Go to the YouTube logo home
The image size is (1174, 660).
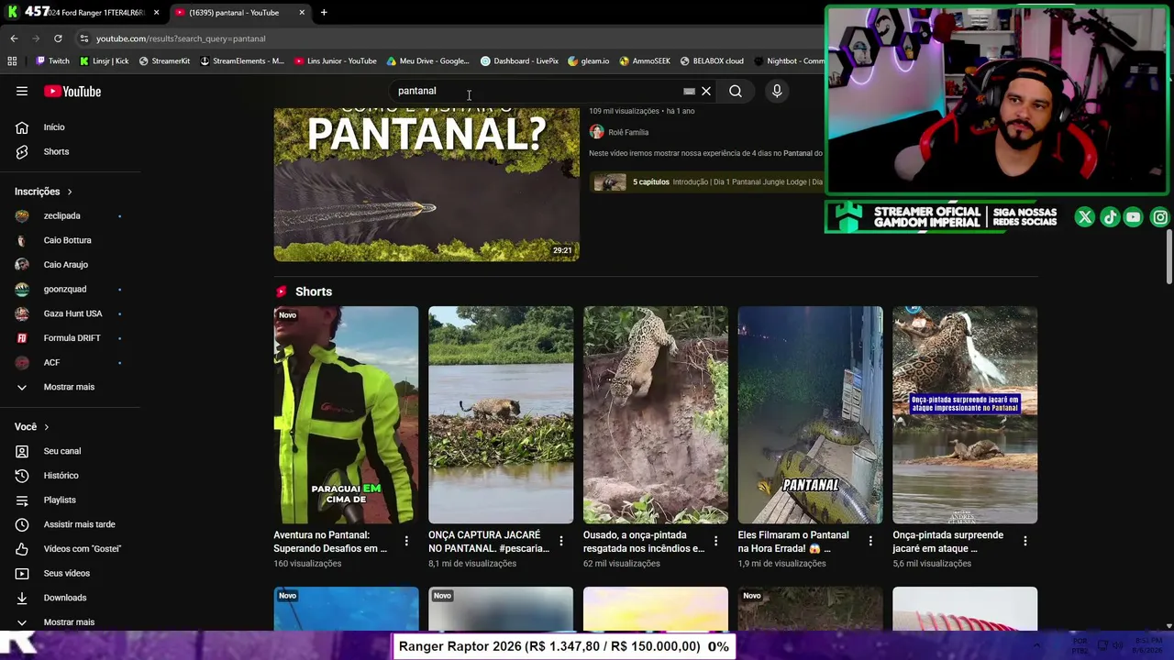(x=72, y=91)
